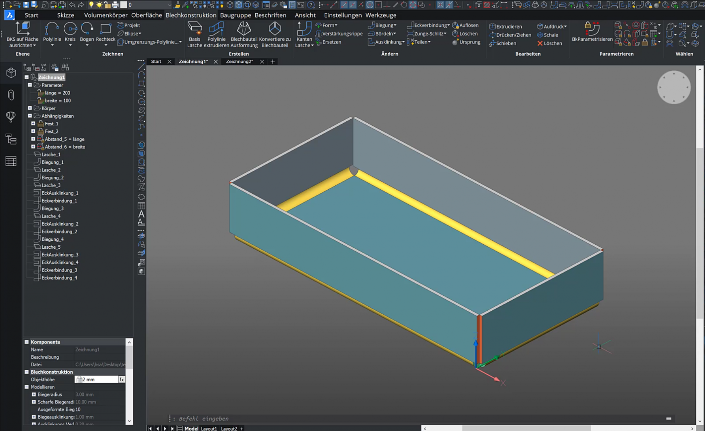This screenshot has width=705, height=431.
Task: Click the Verstärkungsrippe tool
Action: click(339, 33)
